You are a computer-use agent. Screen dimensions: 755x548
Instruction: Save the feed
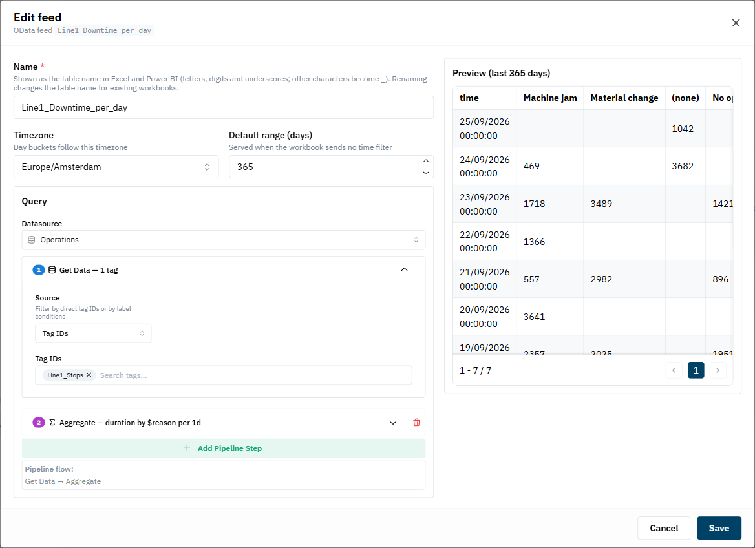pos(719,528)
